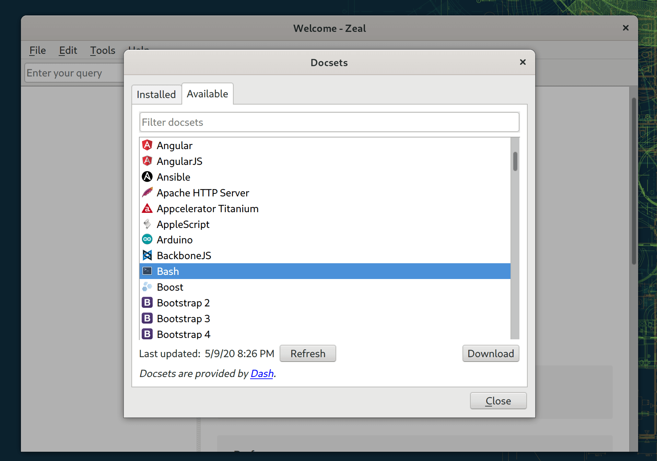Select the Appcelerator Titanium icon

147,208
